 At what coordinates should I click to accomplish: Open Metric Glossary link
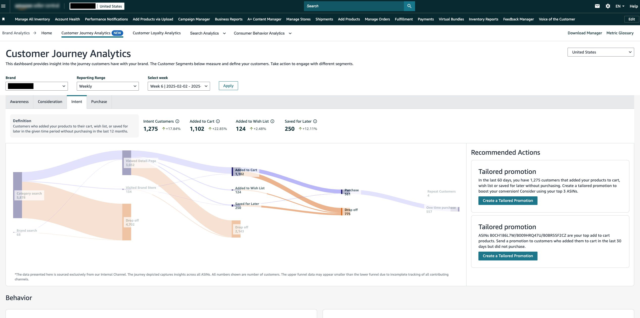[x=620, y=33]
